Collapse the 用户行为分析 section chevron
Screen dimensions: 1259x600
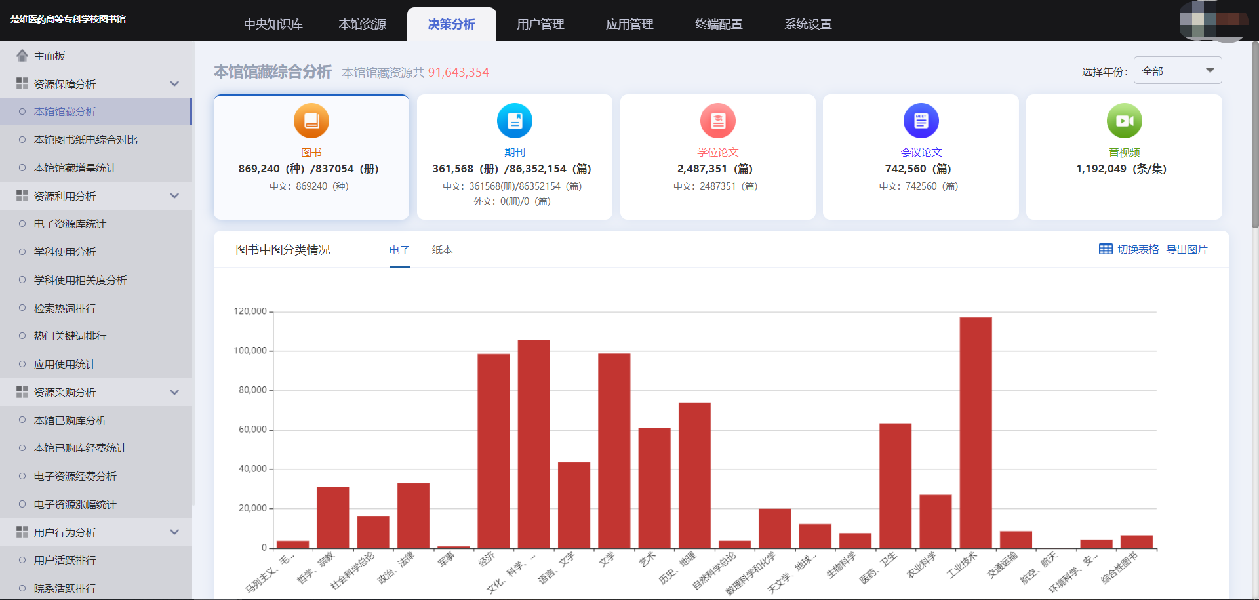point(174,532)
